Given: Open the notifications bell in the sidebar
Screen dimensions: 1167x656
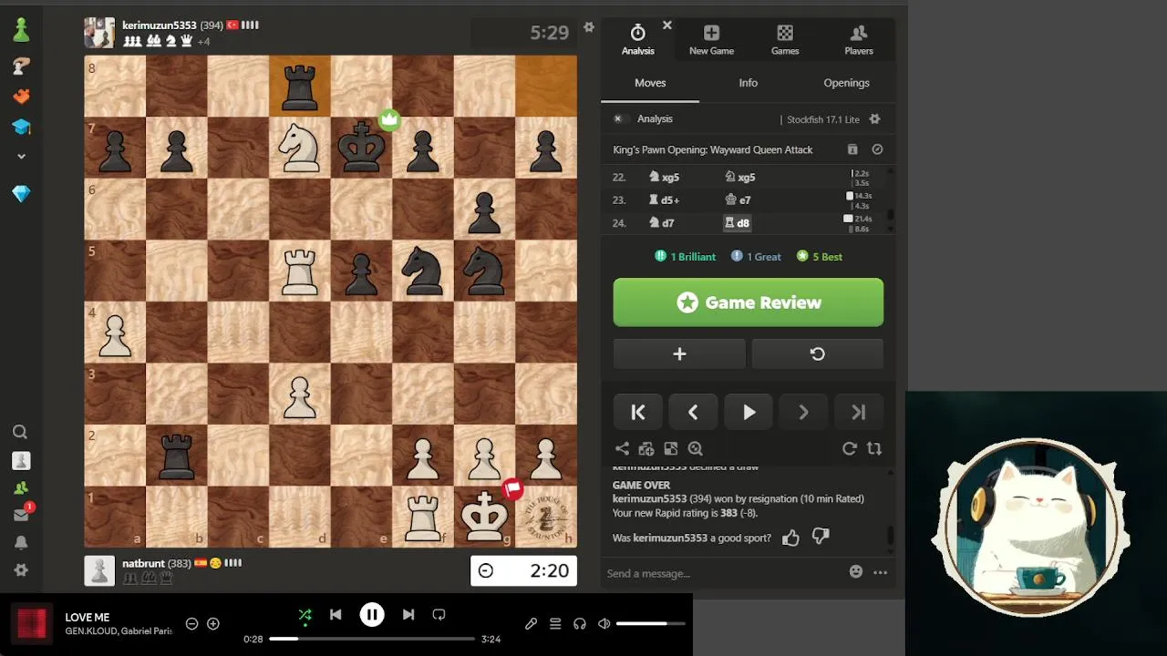Looking at the screenshot, I should (x=21, y=542).
